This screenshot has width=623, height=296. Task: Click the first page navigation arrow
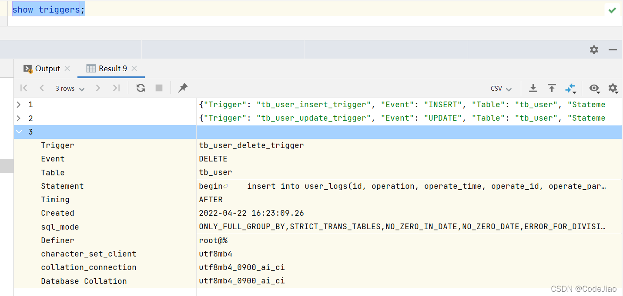click(x=24, y=88)
